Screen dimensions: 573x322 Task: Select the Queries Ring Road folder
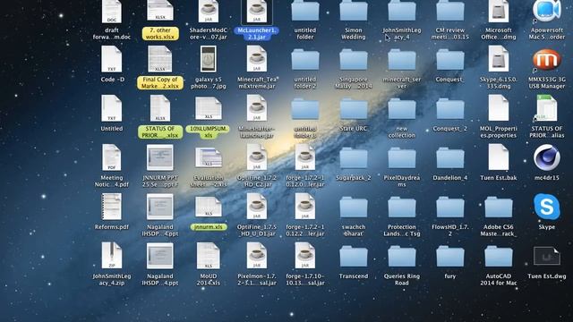(x=402, y=257)
